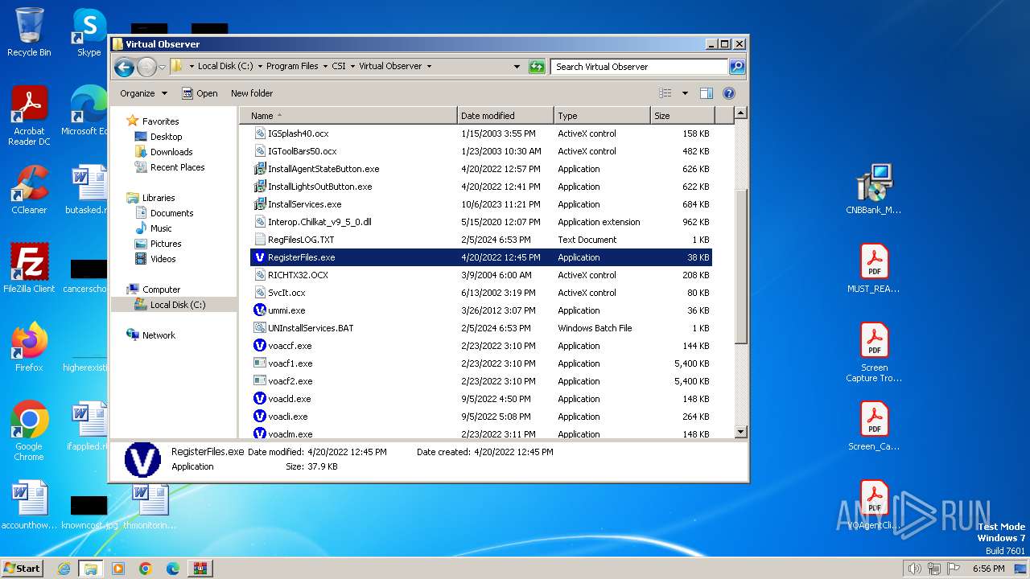This screenshot has height=579, width=1030.
Task: Click the file name InstallLightsOutButton.exe
Action: (320, 187)
